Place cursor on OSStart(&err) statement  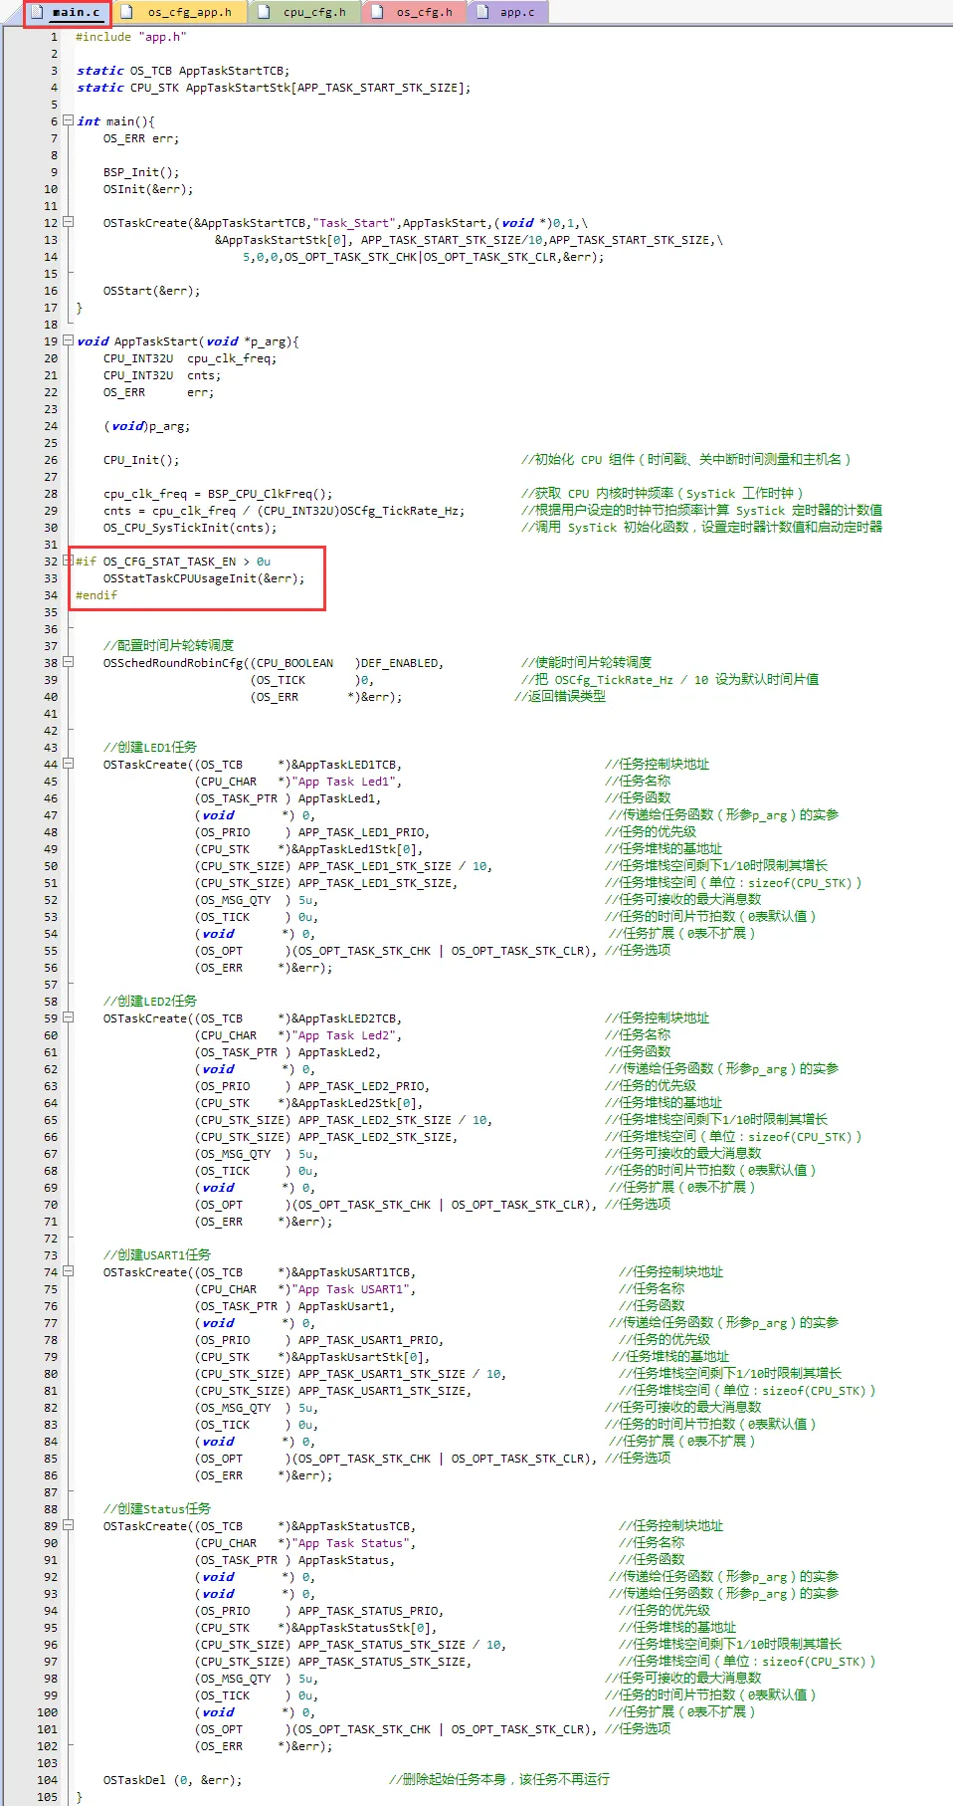tap(151, 291)
